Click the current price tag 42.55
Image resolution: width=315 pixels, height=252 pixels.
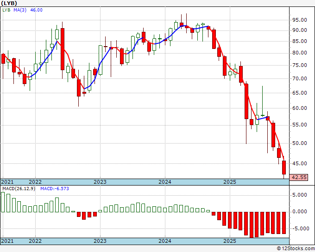point(299,177)
